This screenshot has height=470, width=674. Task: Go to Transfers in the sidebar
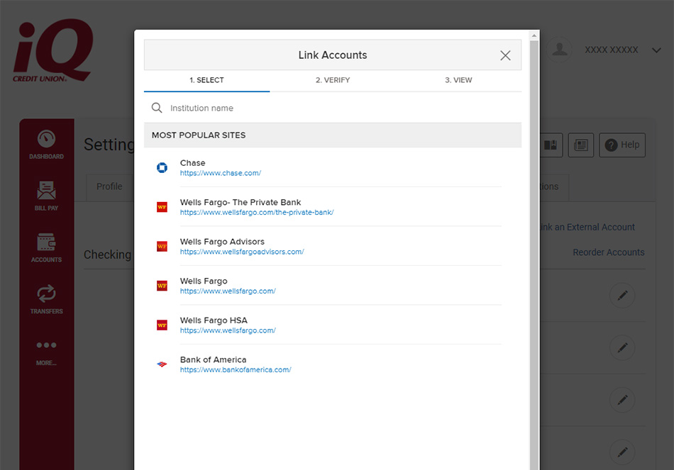coord(46,300)
